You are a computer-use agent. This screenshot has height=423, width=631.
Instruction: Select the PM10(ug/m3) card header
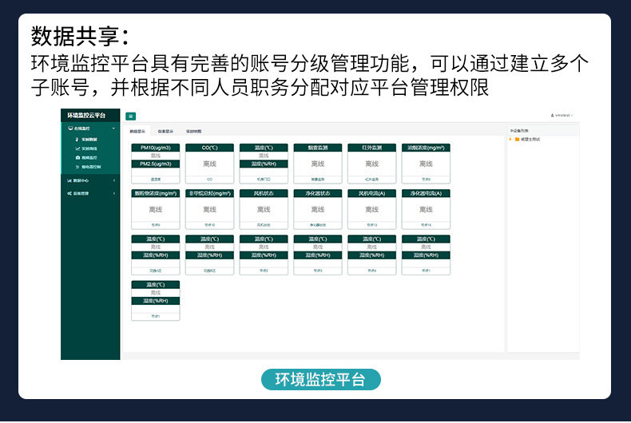155,148
